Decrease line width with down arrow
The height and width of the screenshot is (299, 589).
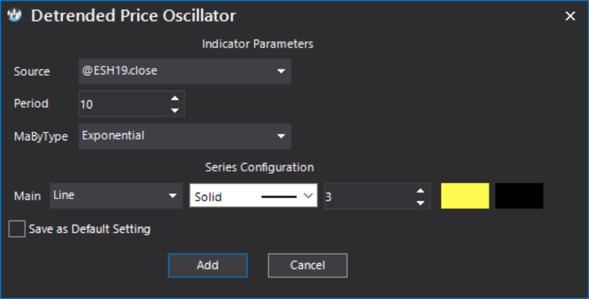pos(420,203)
